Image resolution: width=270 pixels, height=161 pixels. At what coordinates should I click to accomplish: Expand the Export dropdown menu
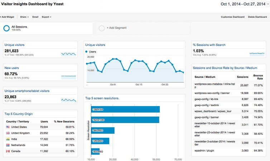[46, 17]
